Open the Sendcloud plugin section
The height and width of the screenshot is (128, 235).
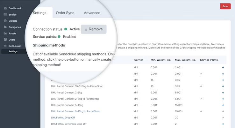(x=14, y=46)
